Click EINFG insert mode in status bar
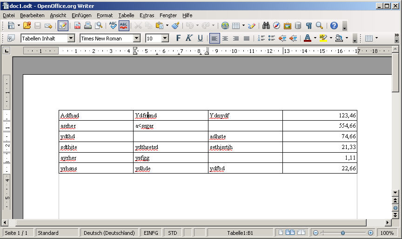Image resolution: width=402 pixels, height=239 pixels. pyautogui.click(x=151, y=233)
